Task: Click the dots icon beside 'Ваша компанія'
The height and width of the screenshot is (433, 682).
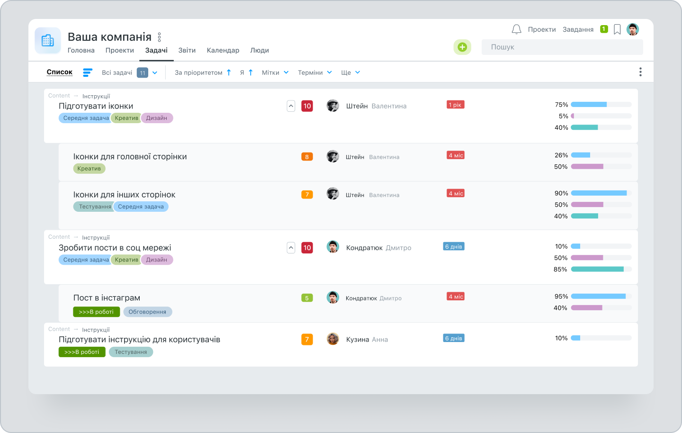Action: (159, 36)
